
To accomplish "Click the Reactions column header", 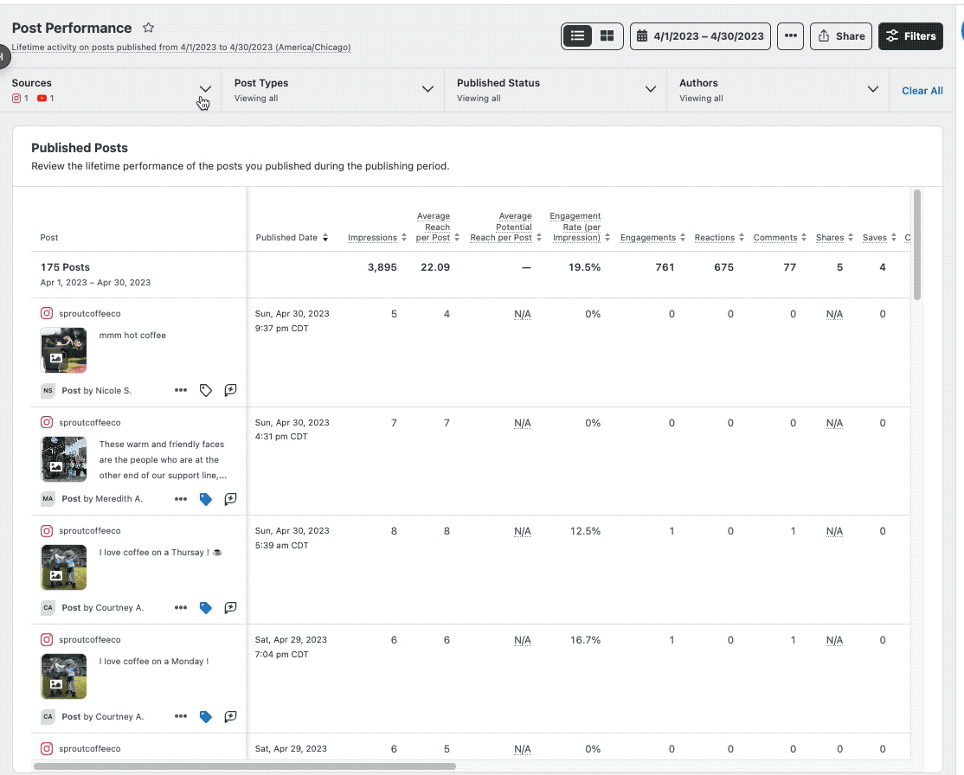I will (x=715, y=238).
